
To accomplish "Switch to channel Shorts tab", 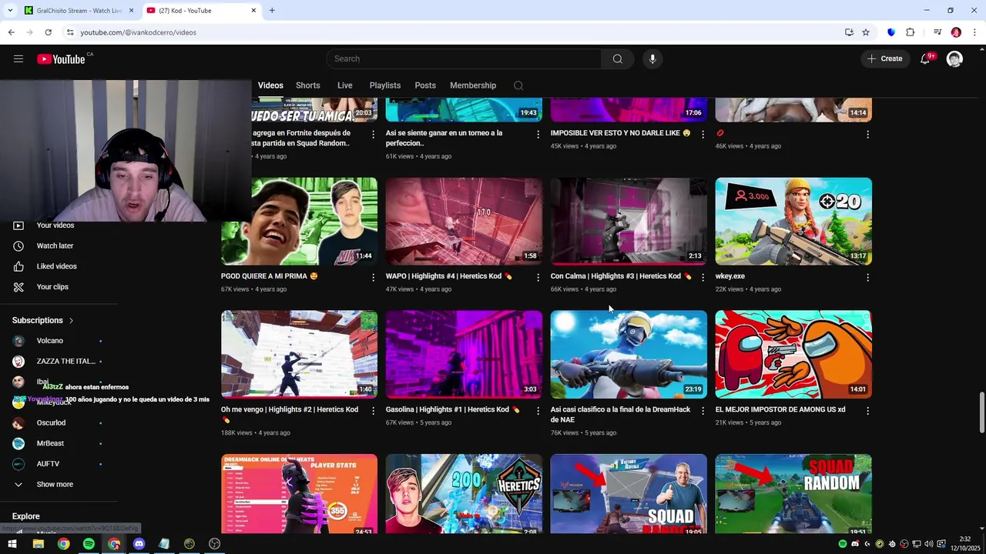I will (x=308, y=85).
